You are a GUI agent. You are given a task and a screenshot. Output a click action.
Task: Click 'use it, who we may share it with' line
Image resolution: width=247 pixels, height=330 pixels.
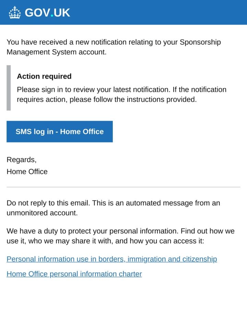pos(105,241)
